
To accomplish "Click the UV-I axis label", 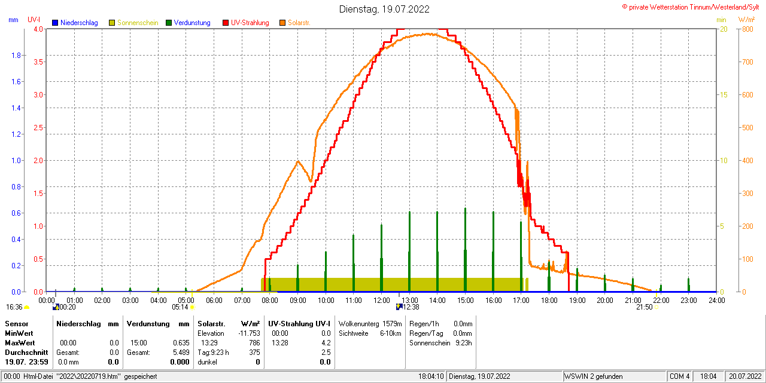I will pyautogui.click(x=34, y=20).
